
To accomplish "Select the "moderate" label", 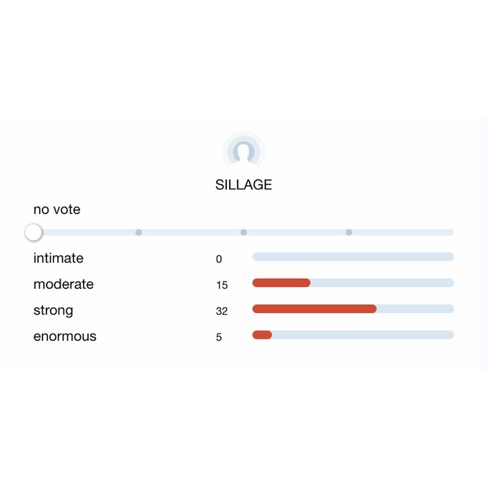I will pyautogui.click(x=63, y=284).
